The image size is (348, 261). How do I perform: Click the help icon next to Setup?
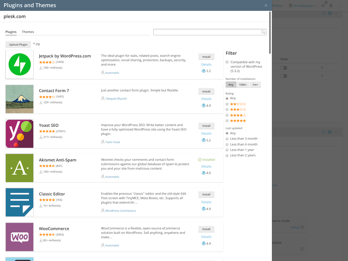tap(302, 227)
